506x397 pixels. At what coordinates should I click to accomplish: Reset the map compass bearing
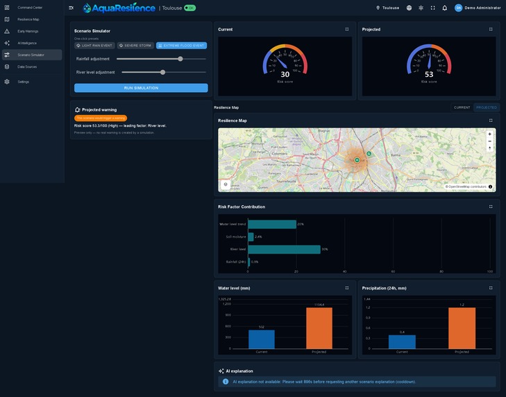coord(489,148)
